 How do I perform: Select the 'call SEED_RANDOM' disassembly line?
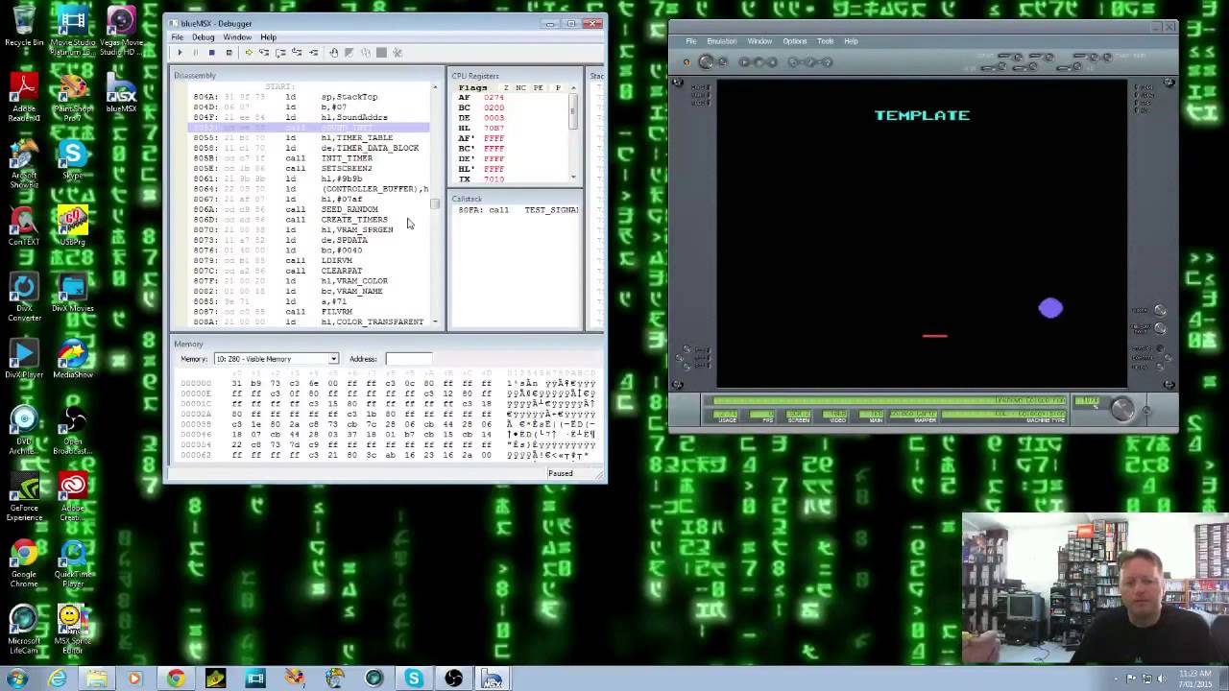pos(310,209)
